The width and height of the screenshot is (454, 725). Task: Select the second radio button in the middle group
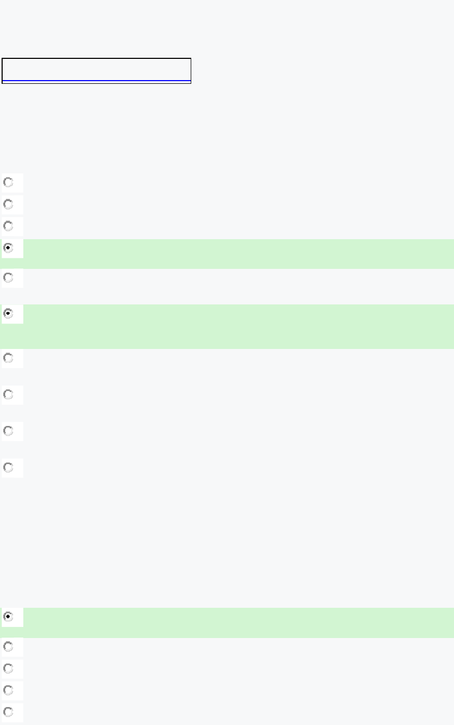8,358
